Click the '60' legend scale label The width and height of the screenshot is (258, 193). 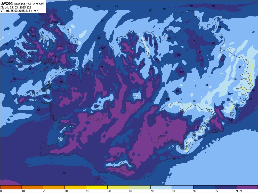click(x=131, y=191)
